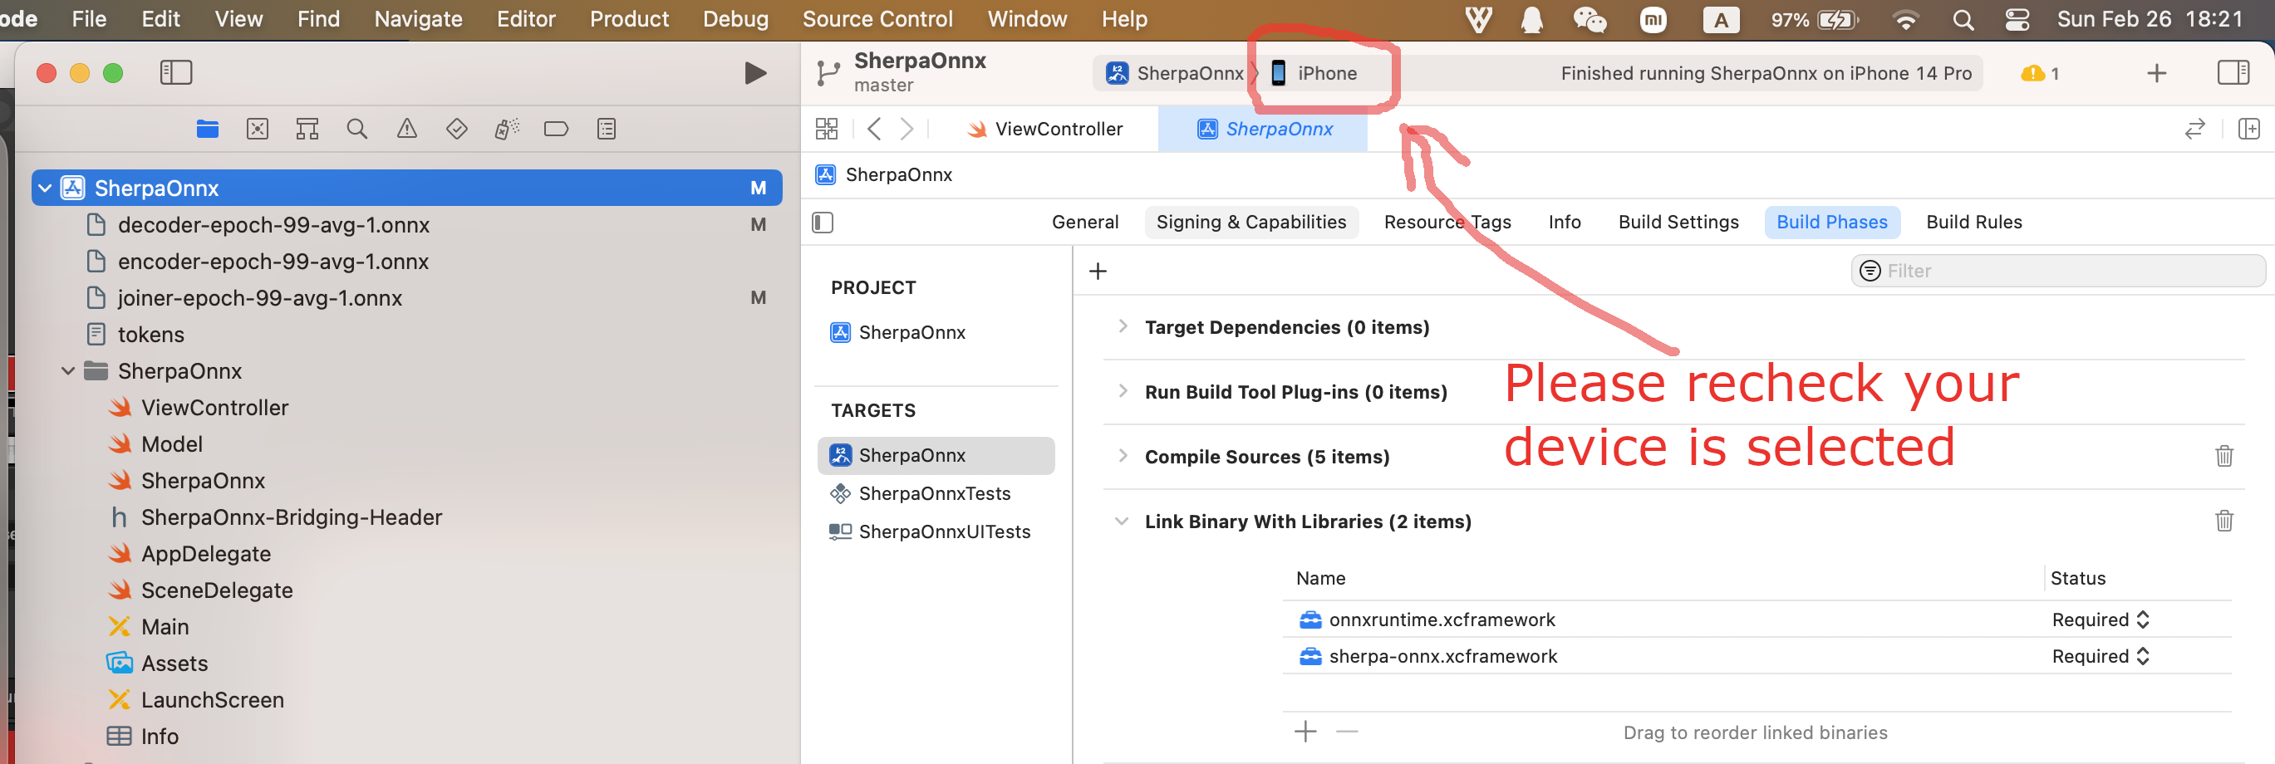Go back in editor history
The height and width of the screenshot is (764, 2275).
click(874, 130)
